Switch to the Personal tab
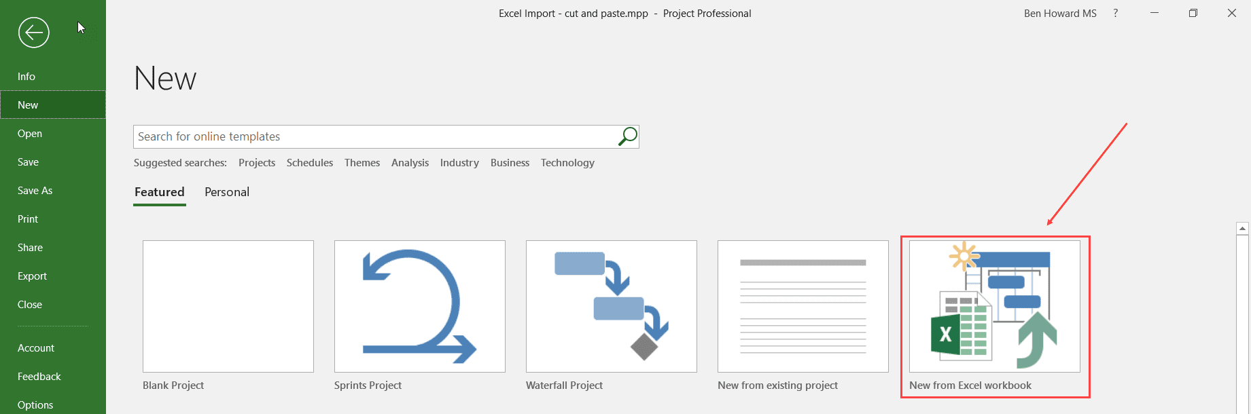The image size is (1251, 414). [x=227, y=192]
